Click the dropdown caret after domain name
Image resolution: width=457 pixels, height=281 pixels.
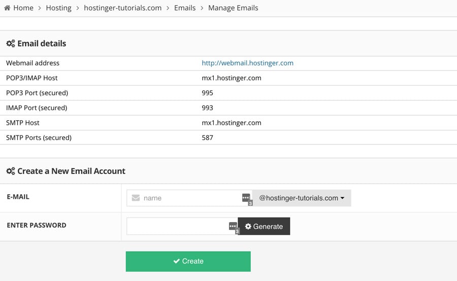[x=343, y=198]
